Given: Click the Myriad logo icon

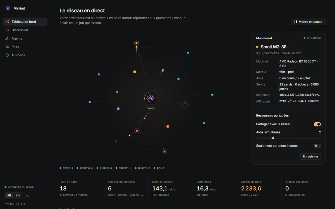Looking at the screenshot, I should click(x=8, y=8).
